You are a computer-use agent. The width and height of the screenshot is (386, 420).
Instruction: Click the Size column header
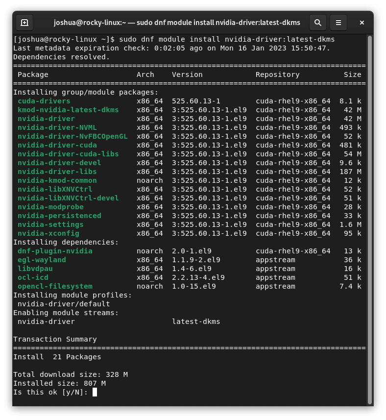point(353,74)
